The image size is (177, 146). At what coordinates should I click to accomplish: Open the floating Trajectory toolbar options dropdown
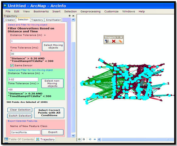pos(117,37)
